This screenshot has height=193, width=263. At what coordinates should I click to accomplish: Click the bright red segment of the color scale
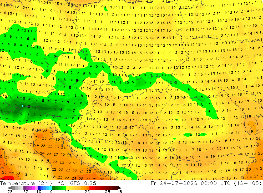coord(92,188)
